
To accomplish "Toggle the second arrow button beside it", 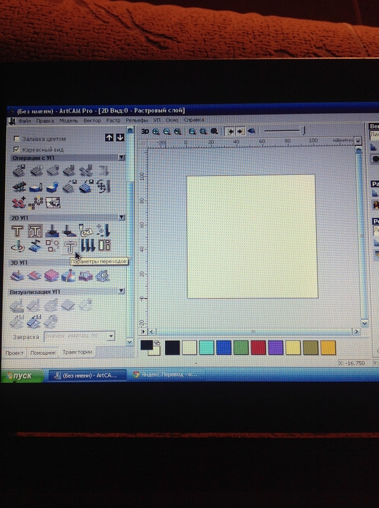I will (240, 131).
